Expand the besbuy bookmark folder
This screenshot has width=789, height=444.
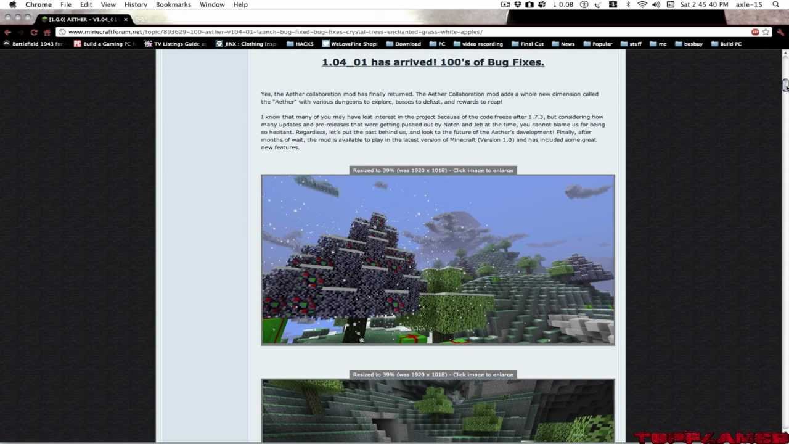click(x=689, y=44)
